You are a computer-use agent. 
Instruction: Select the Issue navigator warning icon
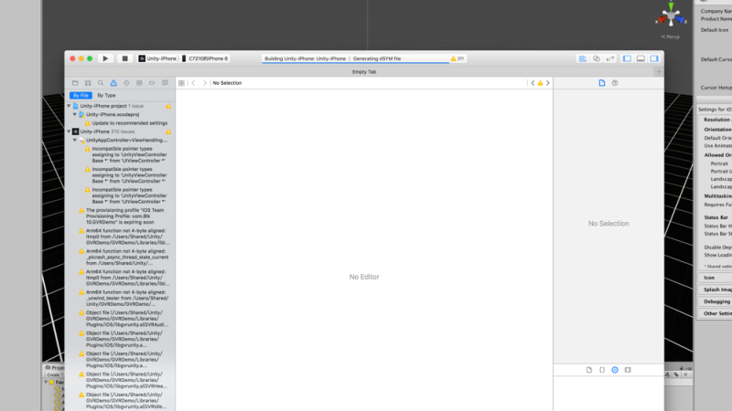coord(113,83)
